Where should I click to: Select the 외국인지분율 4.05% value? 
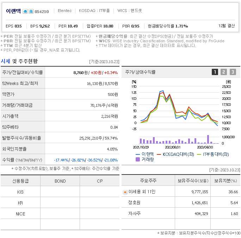(x=112, y=149)
